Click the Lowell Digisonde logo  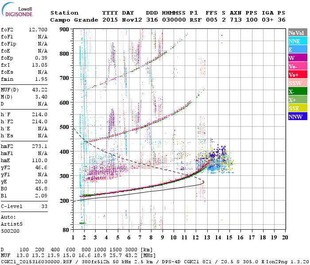pos(17,10)
